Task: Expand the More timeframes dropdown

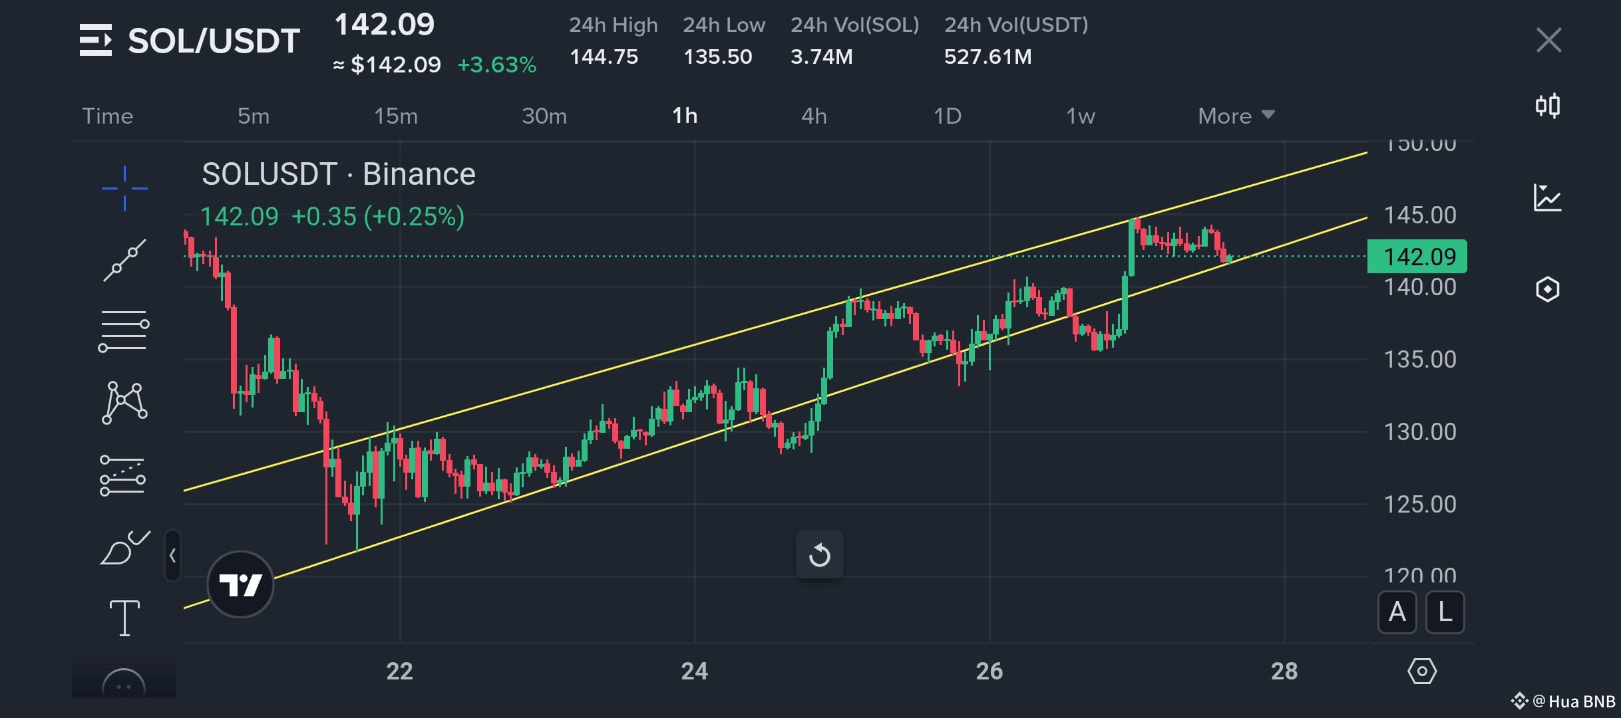Action: point(1236,116)
